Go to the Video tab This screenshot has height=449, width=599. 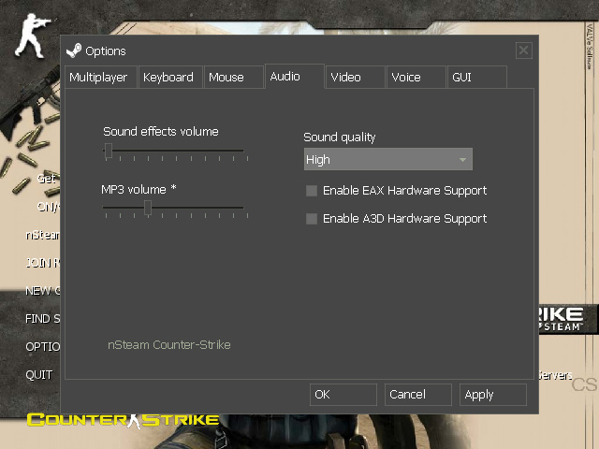tap(345, 78)
